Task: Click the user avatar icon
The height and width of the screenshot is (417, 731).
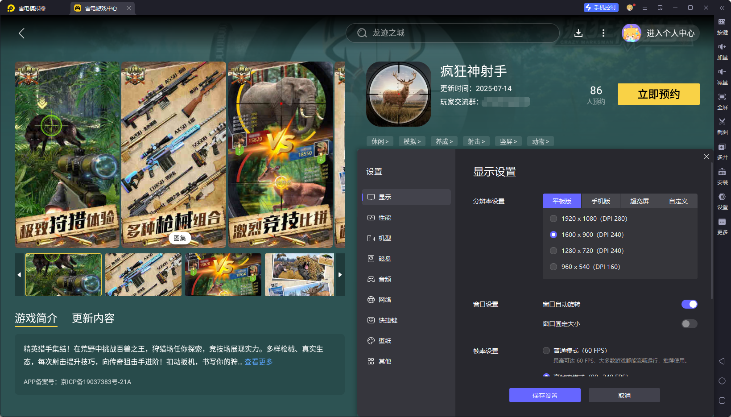Action: tap(632, 33)
